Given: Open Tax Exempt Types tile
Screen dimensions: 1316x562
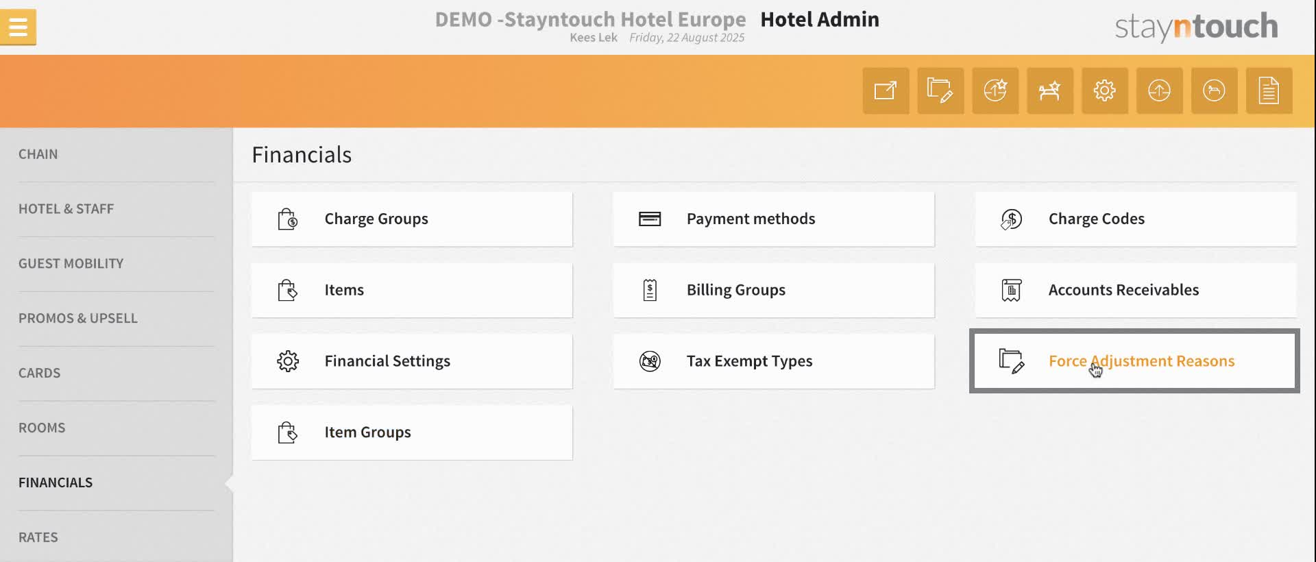Looking at the screenshot, I should pyautogui.click(x=774, y=361).
